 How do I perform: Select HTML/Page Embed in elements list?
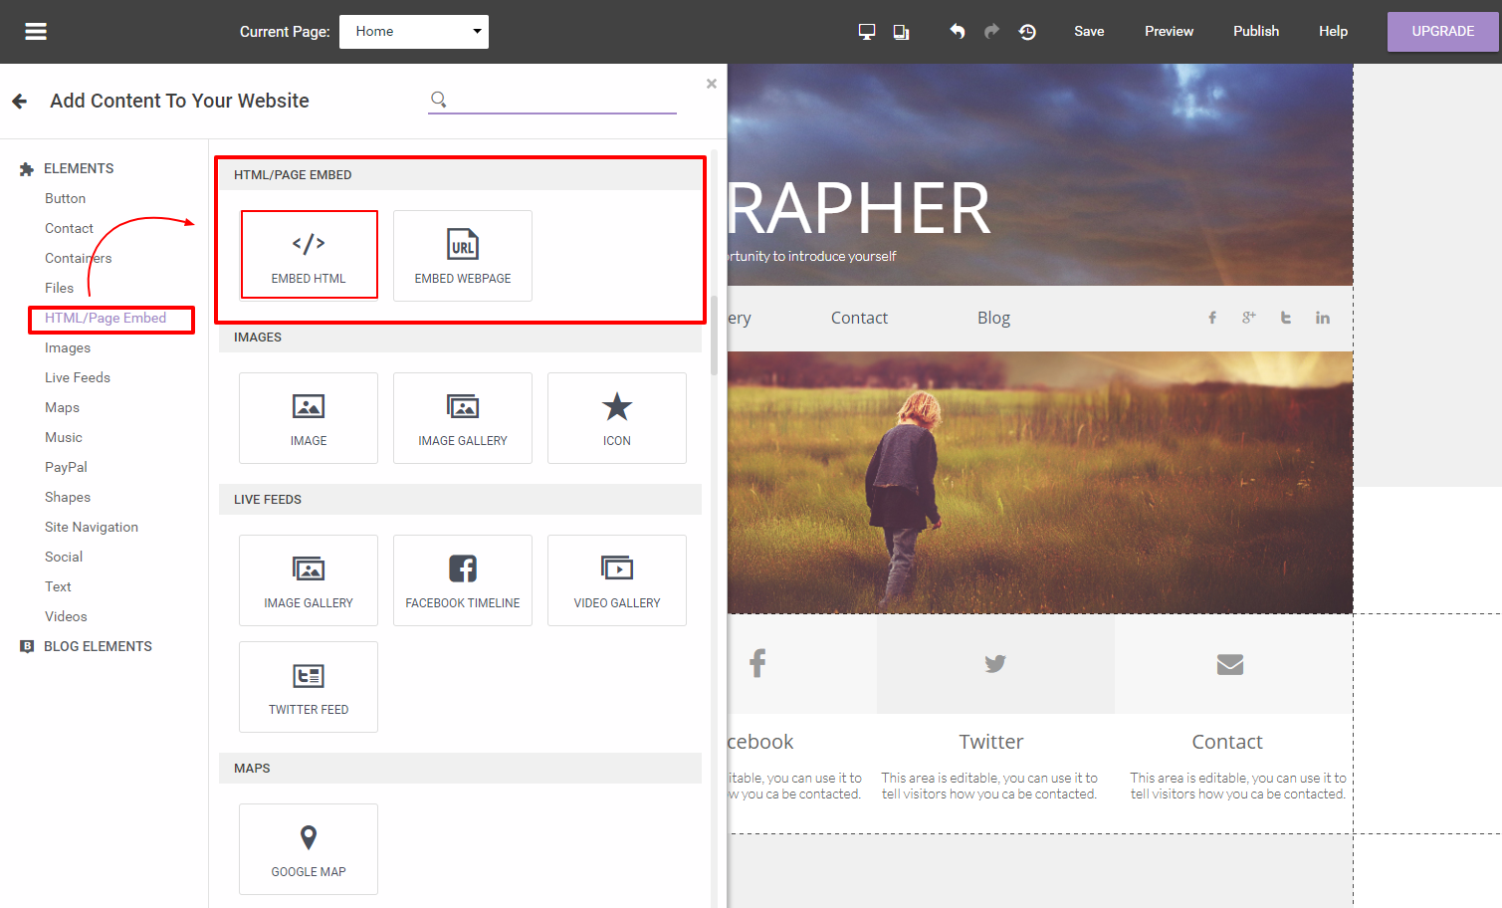[106, 318]
